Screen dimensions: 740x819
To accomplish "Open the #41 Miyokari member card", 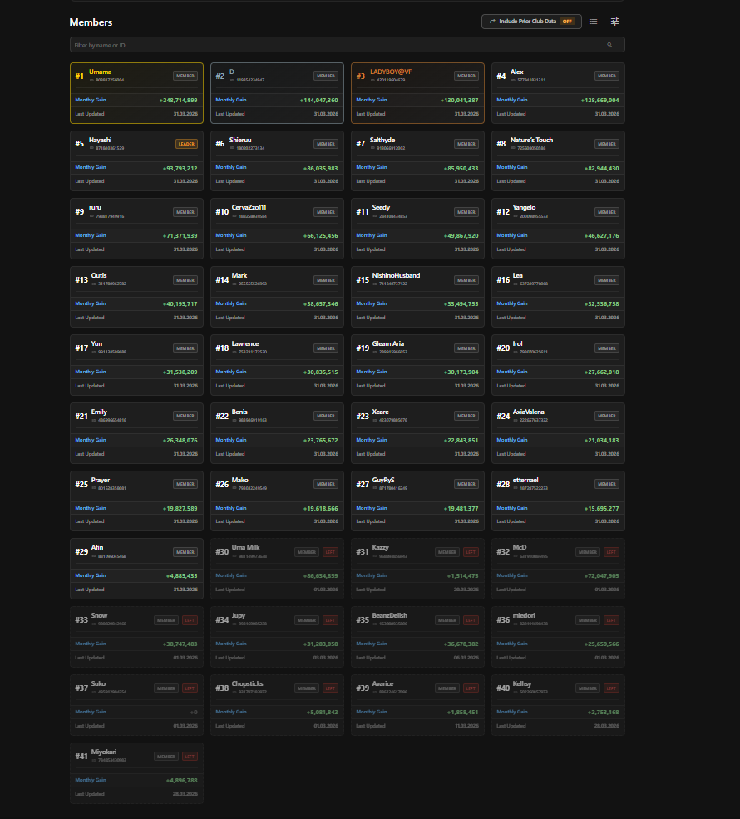I will (137, 773).
